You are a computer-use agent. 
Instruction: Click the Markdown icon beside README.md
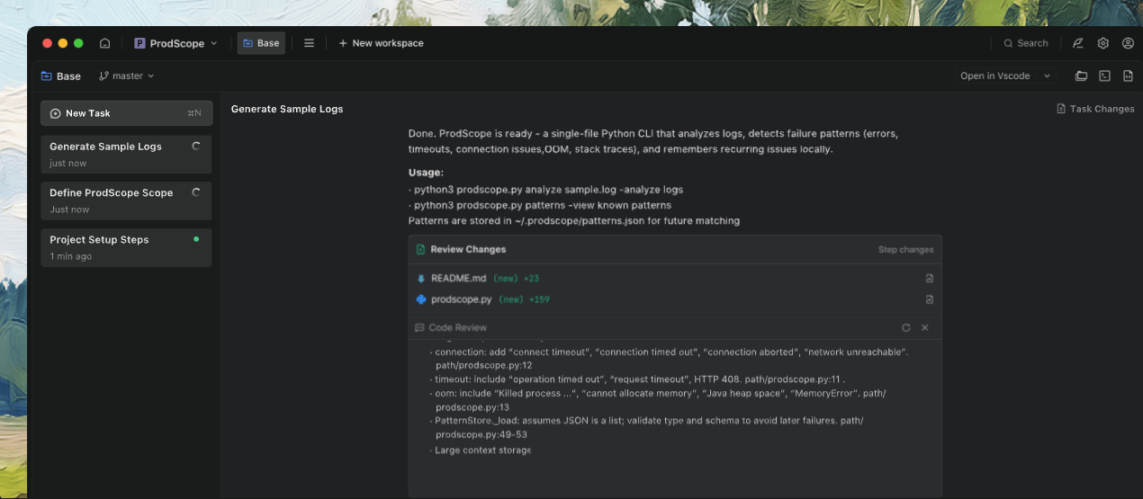tap(420, 279)
